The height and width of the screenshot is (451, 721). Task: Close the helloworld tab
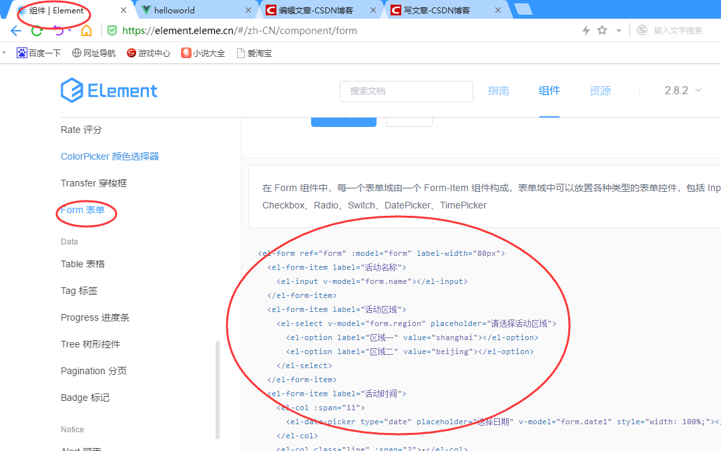click(x=248, y=10)
